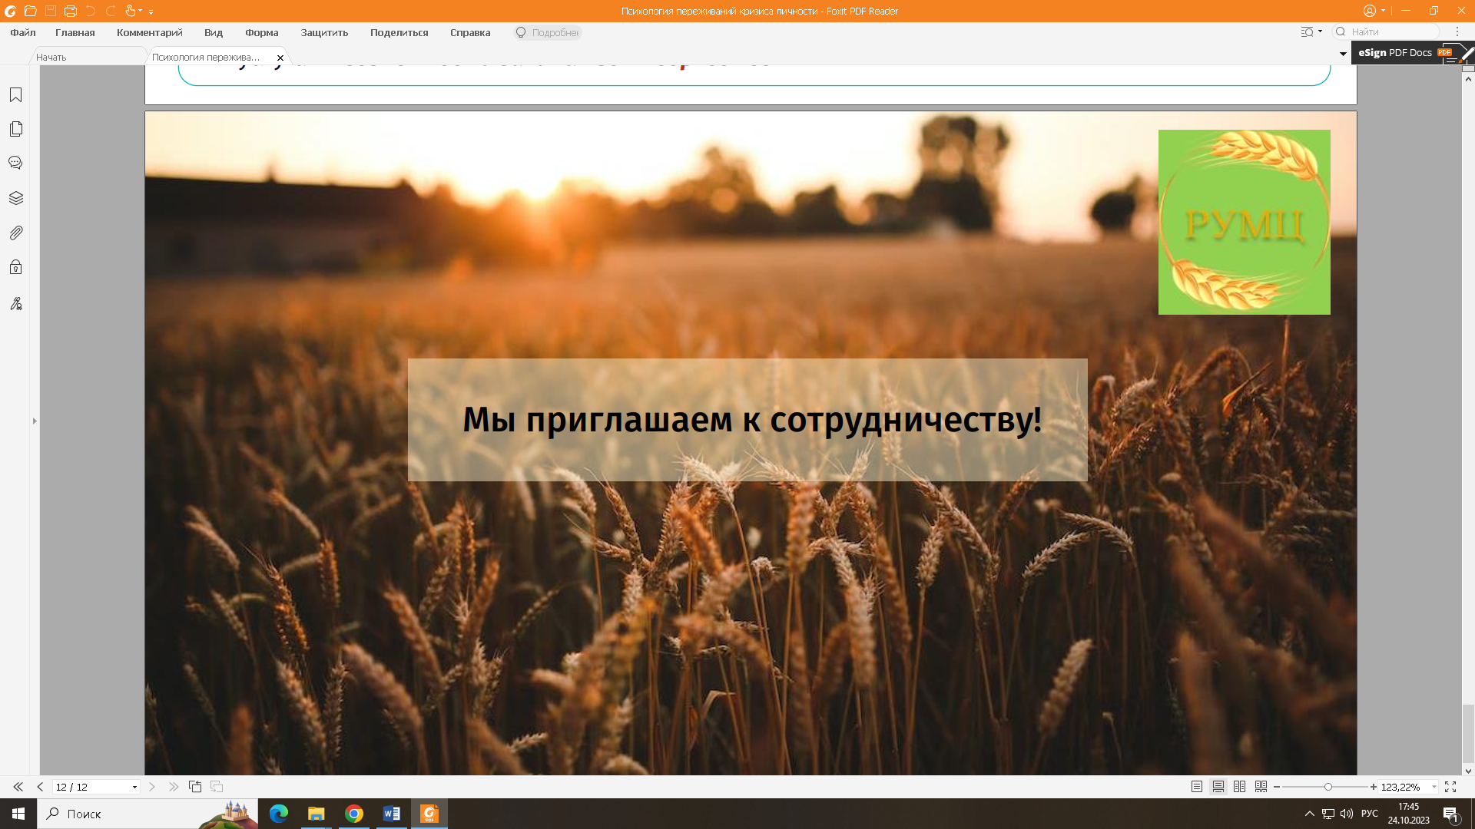Click the Save icon in the title bar
The width and height of the screenshot is (1475, 829).
51,11
